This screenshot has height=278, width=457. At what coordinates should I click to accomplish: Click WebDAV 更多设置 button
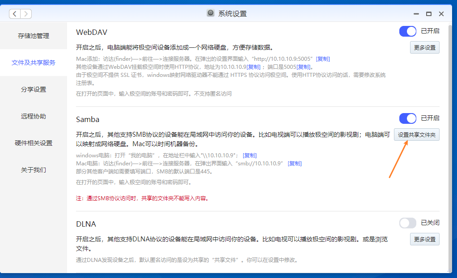tap(424, 47)
